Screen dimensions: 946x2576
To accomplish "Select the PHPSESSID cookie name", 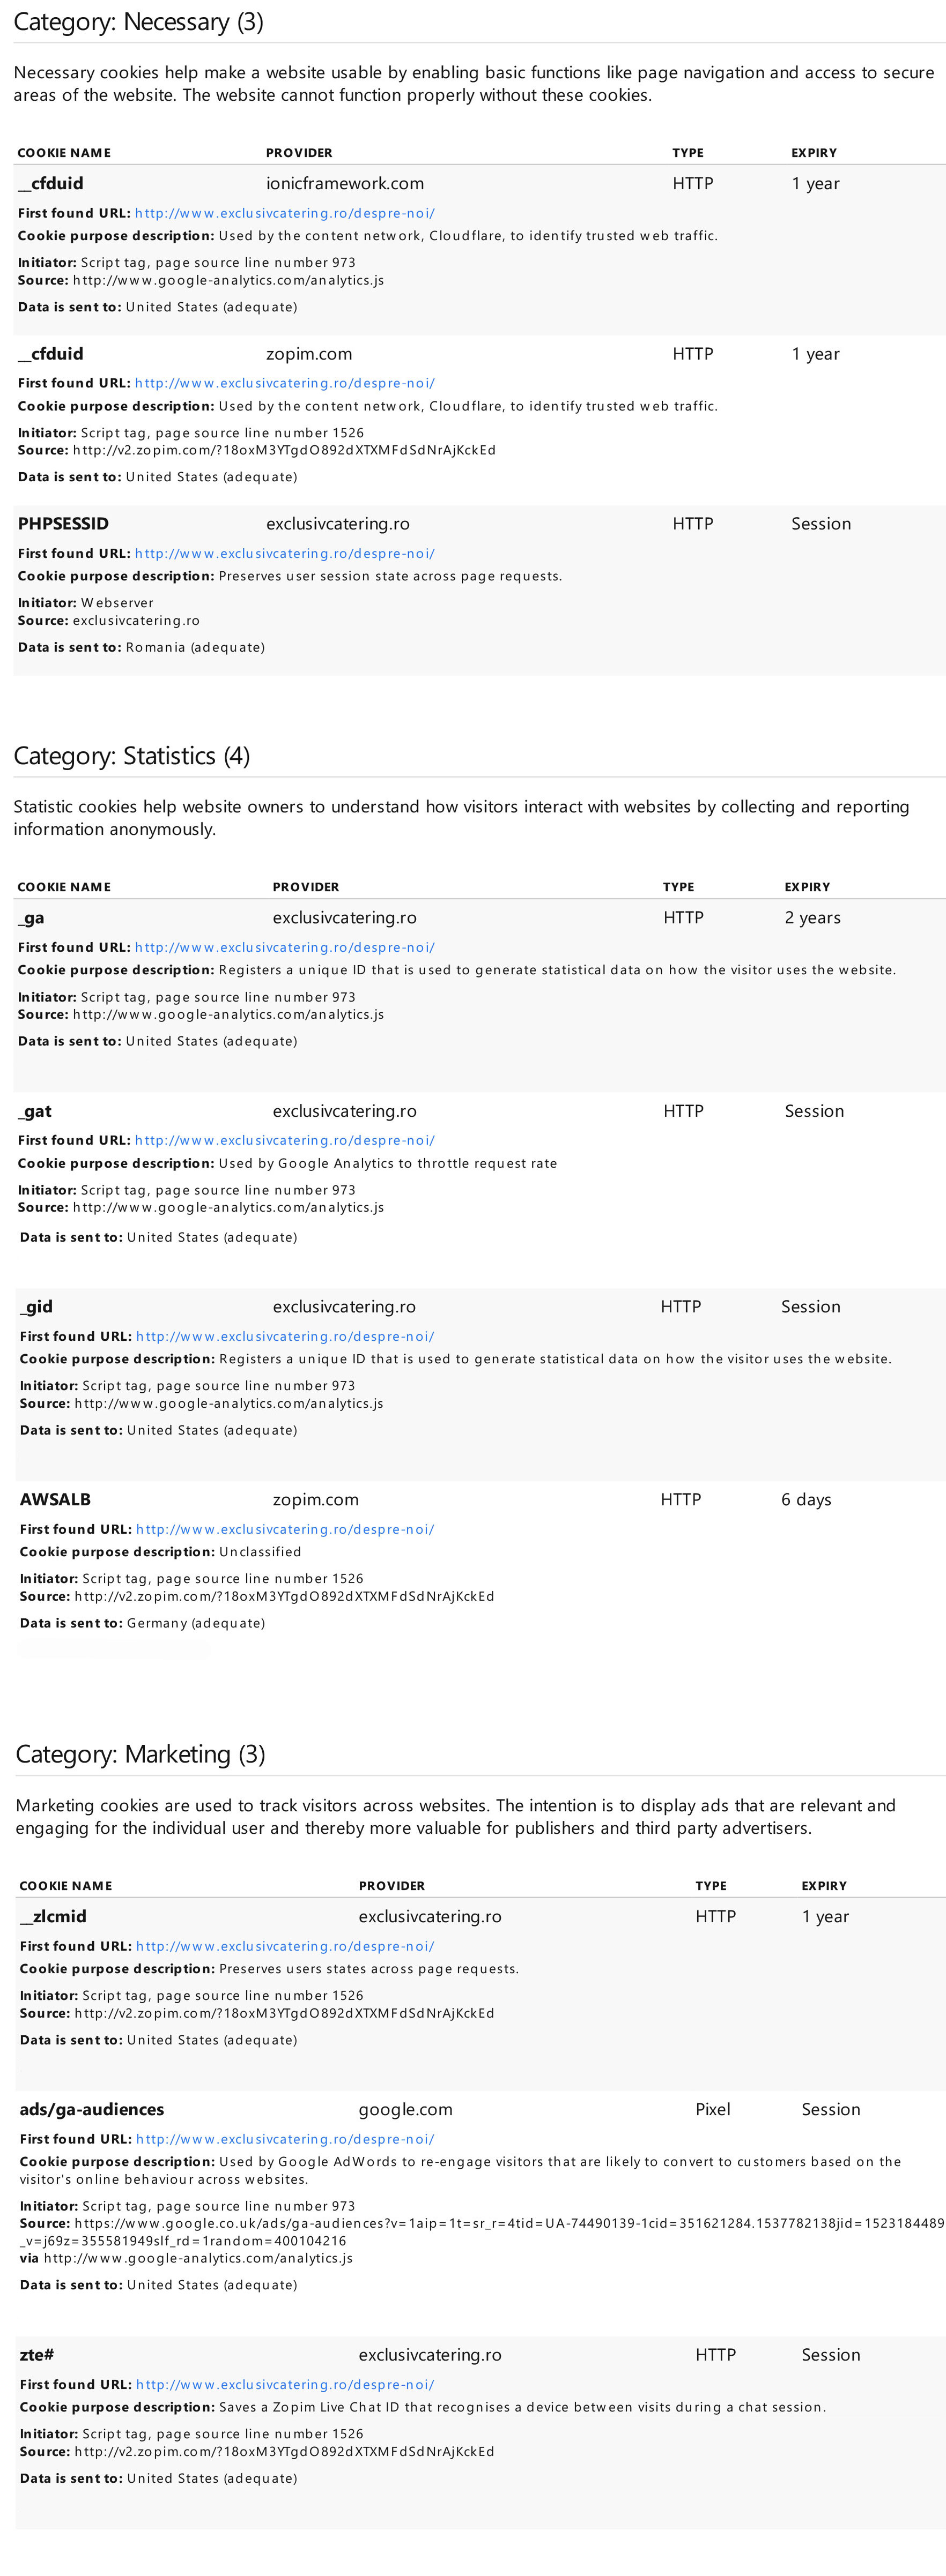I will pyautogui.click(x=63, y=524).
